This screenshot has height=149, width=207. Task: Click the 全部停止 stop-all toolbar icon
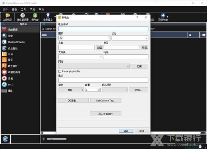click(x=48, y=17)
